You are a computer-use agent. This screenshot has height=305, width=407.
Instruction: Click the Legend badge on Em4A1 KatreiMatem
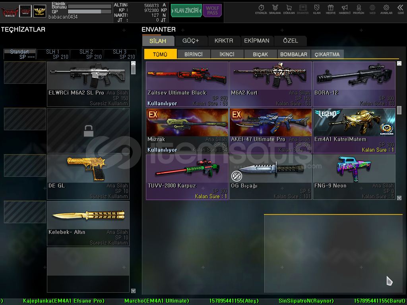point(327,114)
